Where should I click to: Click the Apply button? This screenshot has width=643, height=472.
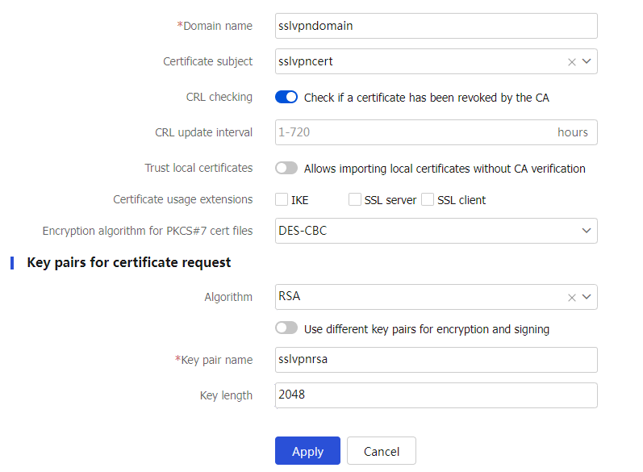click(307, 451)
